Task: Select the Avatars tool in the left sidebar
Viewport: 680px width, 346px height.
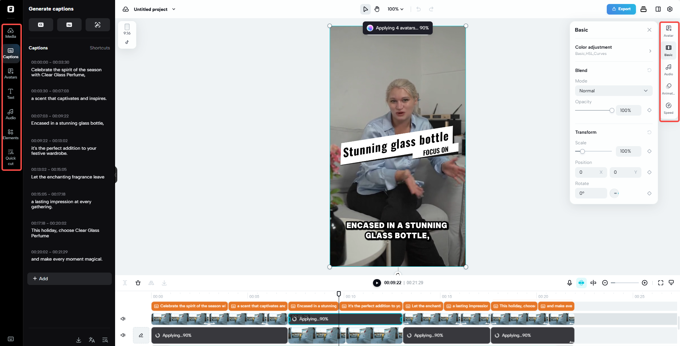Action: (x=11, y=73)
